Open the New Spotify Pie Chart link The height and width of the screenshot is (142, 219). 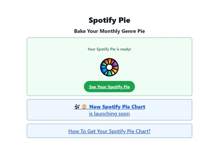click(x=117, y=107)
